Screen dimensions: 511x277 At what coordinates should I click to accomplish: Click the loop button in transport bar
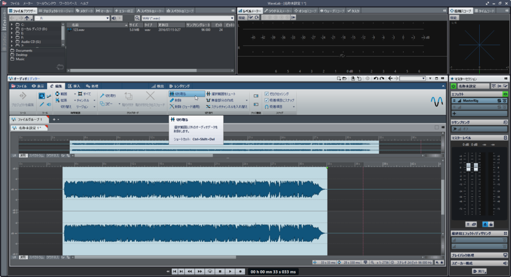pos(210,271)
